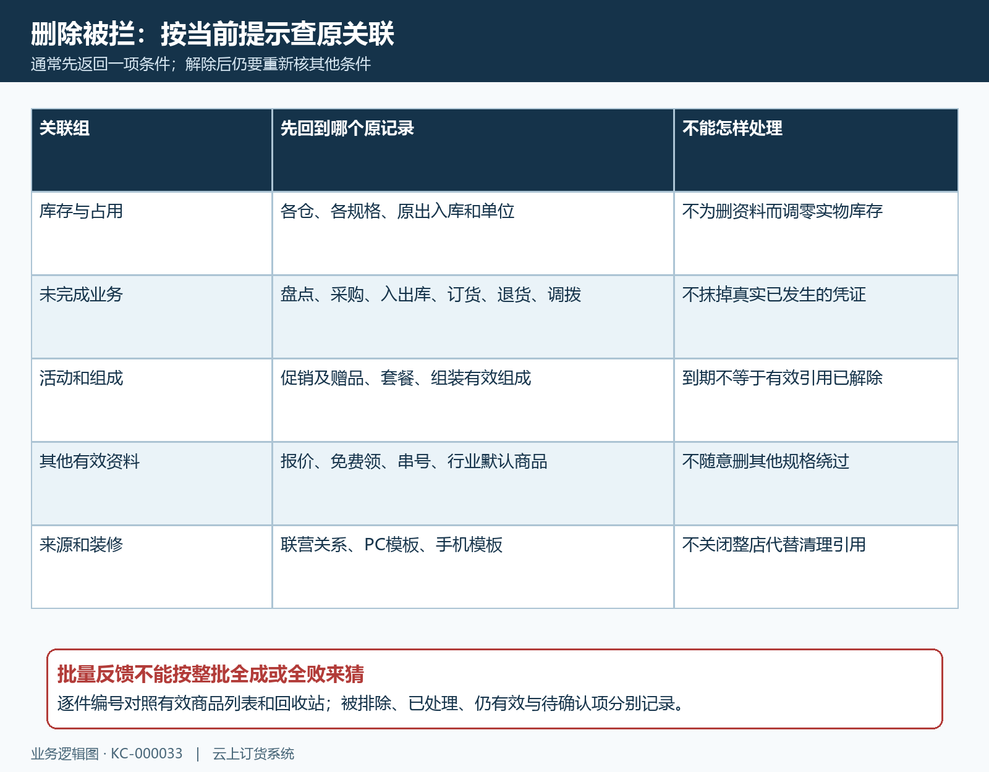Viewport: 989px width, 772px height.
Task: Click the note starting with 逐件编号对照有效商品列表
Action: (x=370, y=703)
